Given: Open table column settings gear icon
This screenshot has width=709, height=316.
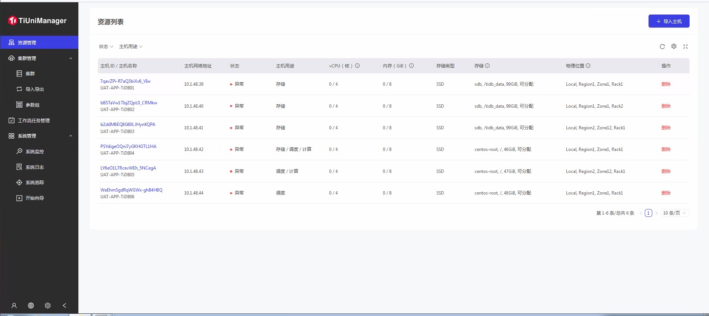Looking at the screenshot, I should point(674,46).
